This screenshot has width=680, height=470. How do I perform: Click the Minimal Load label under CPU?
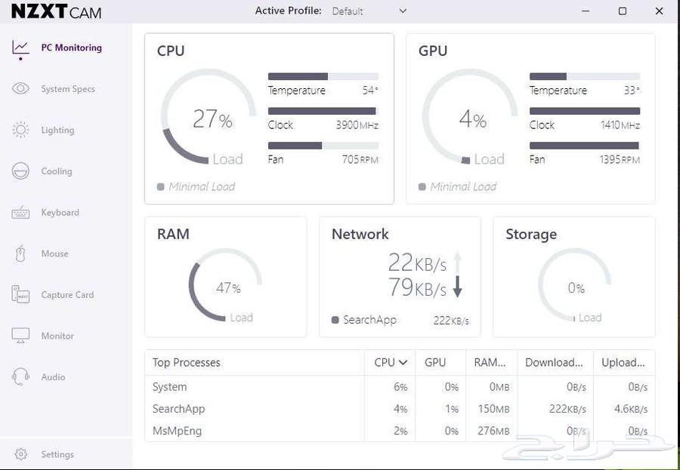[x=201, y=186]
